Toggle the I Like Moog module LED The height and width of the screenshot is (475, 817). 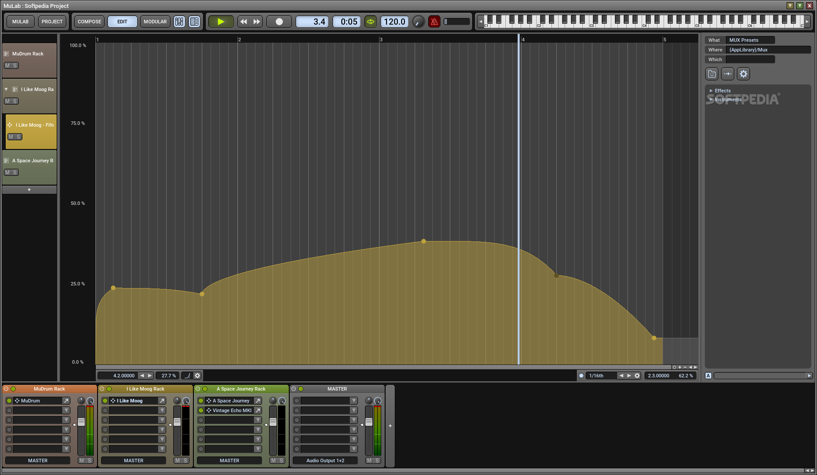click(105, 401)
